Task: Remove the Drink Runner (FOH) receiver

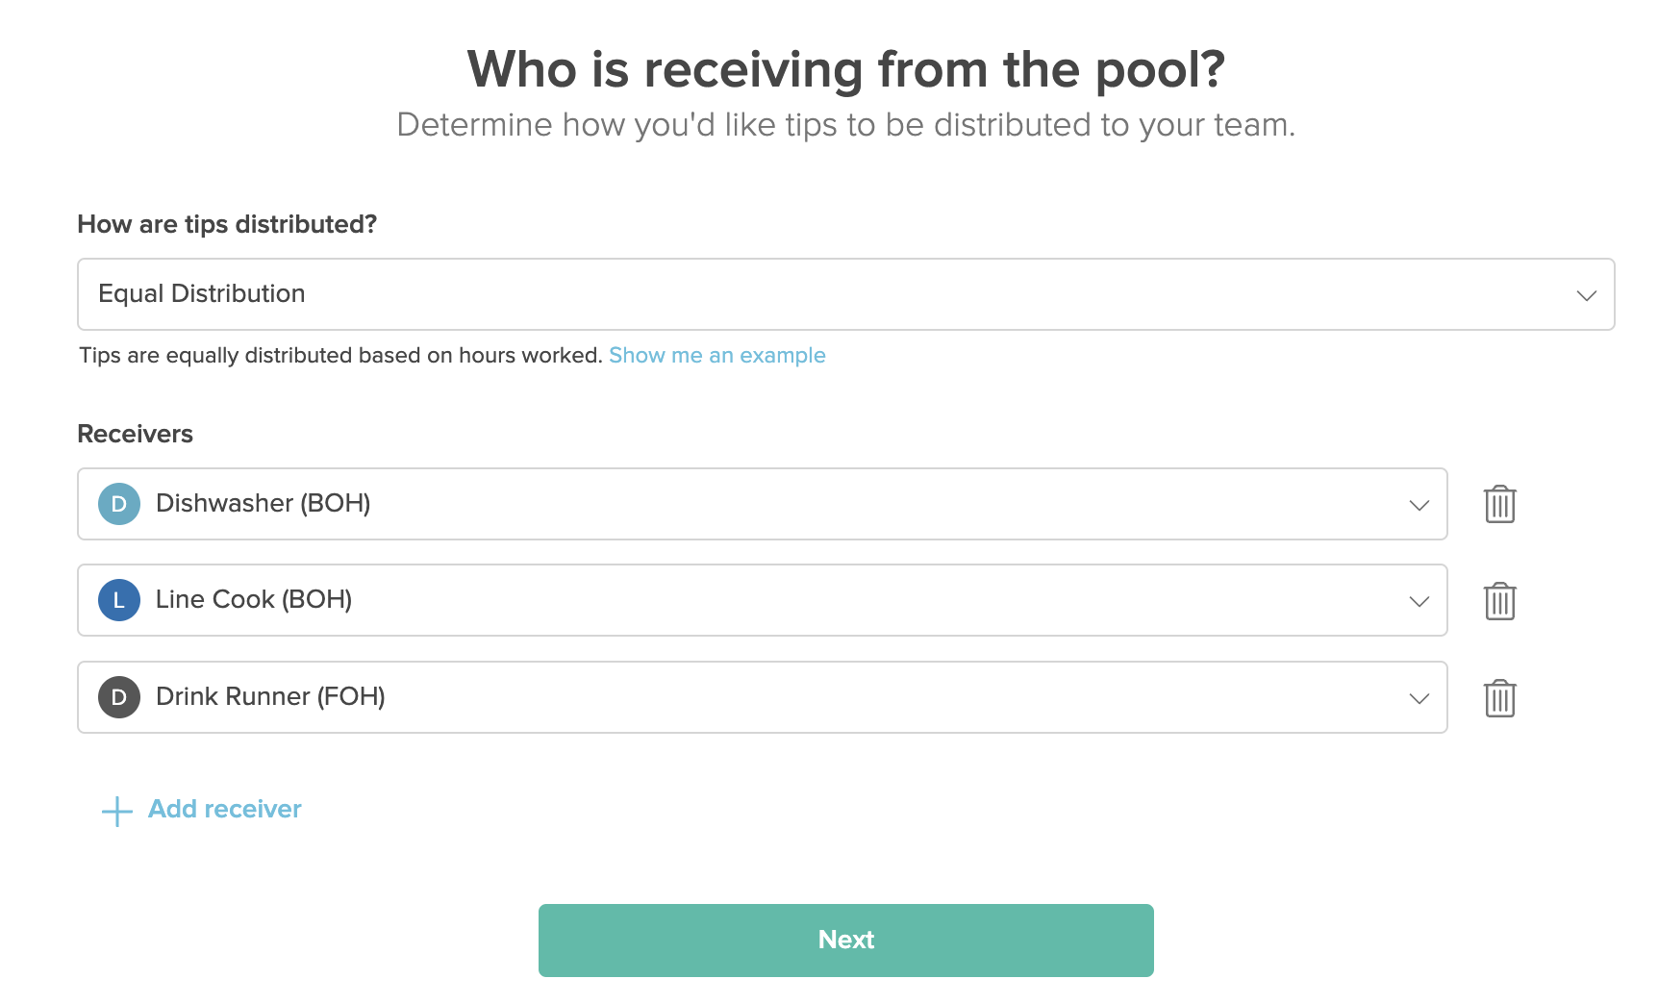Action: 1498,698
